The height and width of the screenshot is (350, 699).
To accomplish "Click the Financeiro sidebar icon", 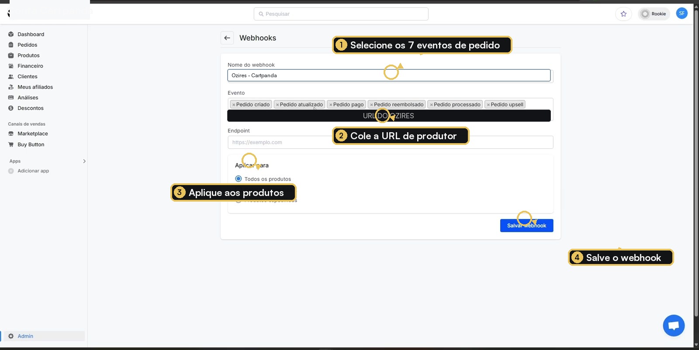I will point(11,66).
